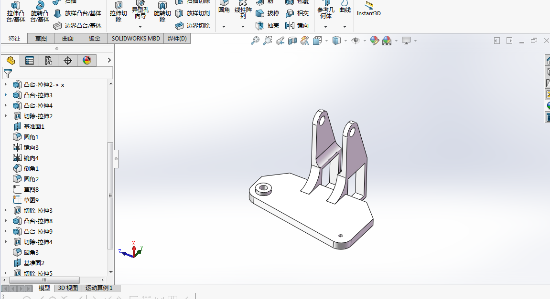Click the 曲线 curves tool
Image resolution: width=550 pixels, height=299 pixels.
coord(345,7)
